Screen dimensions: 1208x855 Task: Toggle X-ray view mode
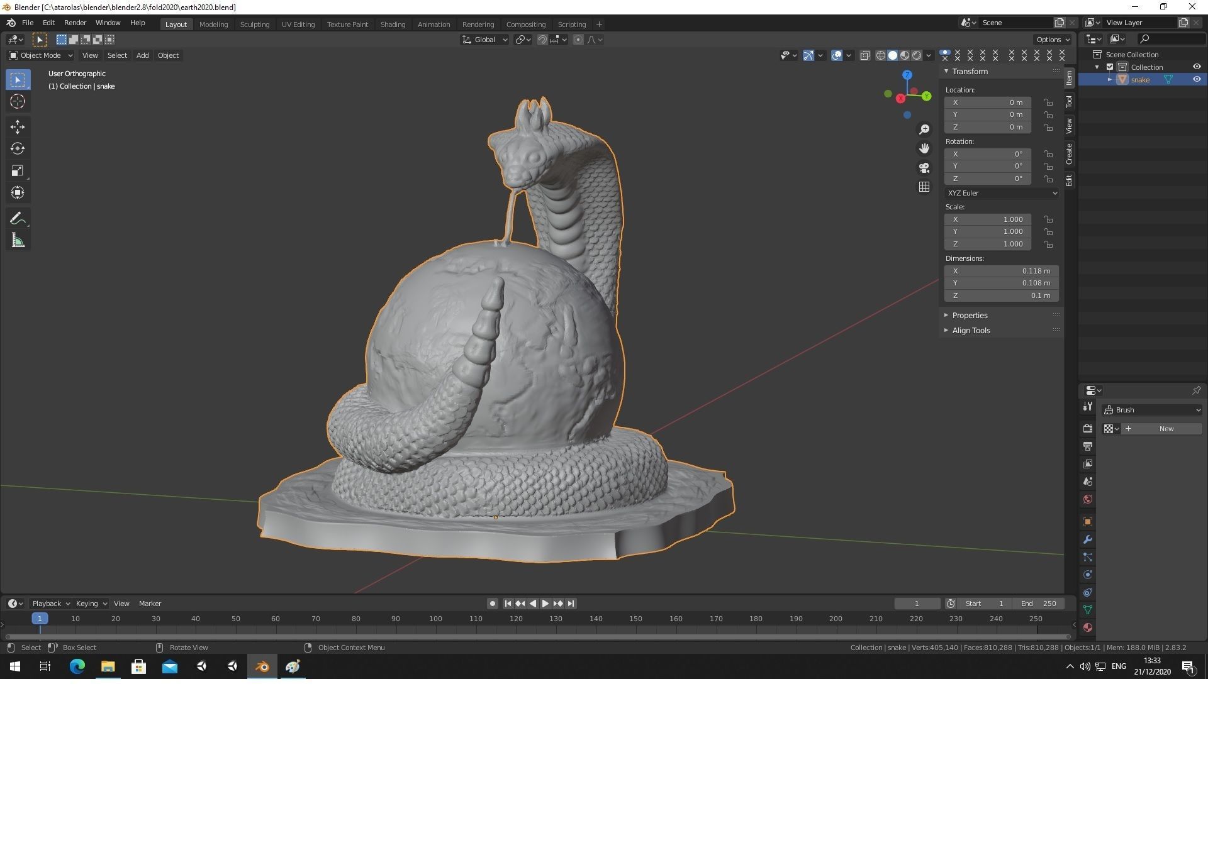pyautogui.click(x=865, y=55)
